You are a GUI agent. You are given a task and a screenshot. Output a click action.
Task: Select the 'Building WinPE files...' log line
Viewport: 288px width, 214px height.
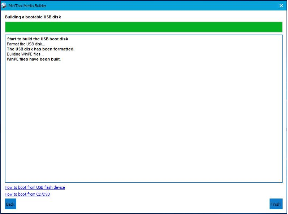tap(25, 54)
